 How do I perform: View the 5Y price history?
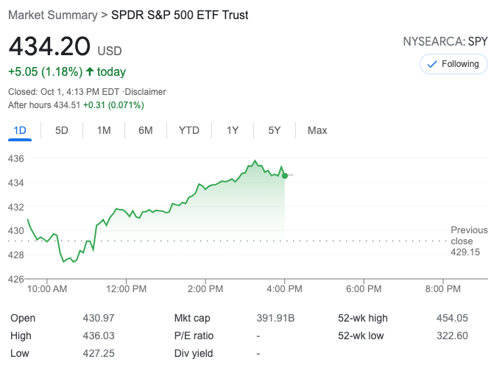click(275, 130)
